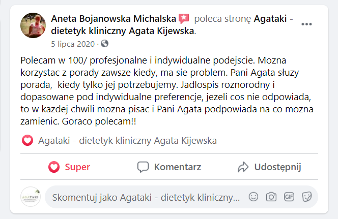This screenshot has height=219, width=338.
Task: Attach a photo using the camera icon
Action: tap(271, 197)
